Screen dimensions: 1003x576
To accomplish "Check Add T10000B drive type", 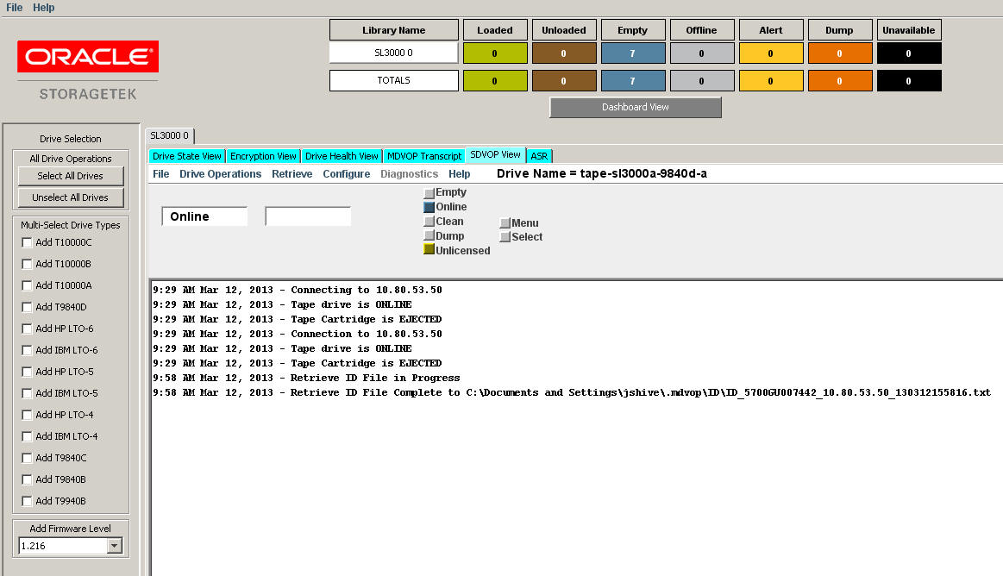I will [x=27, y=264].
